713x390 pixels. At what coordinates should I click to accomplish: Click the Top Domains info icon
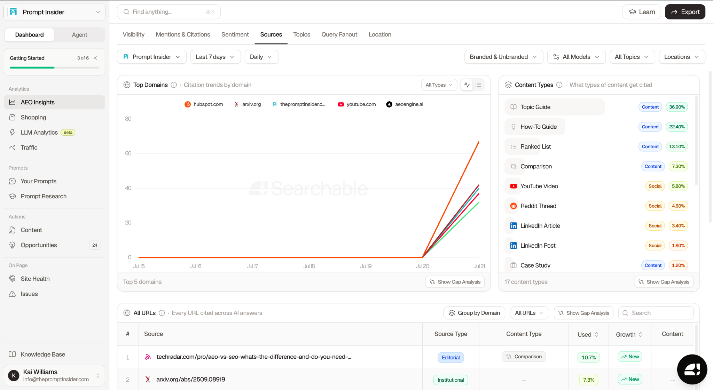point(174,85)
